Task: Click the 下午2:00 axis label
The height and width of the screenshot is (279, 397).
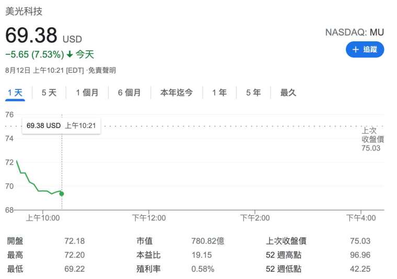Action: click(255, 218)
